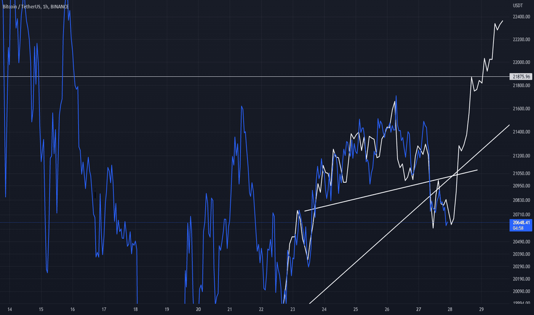This screenshot has height=315, width=534.
Task: Click the dotted blue current price line
Action: [254, 223]
